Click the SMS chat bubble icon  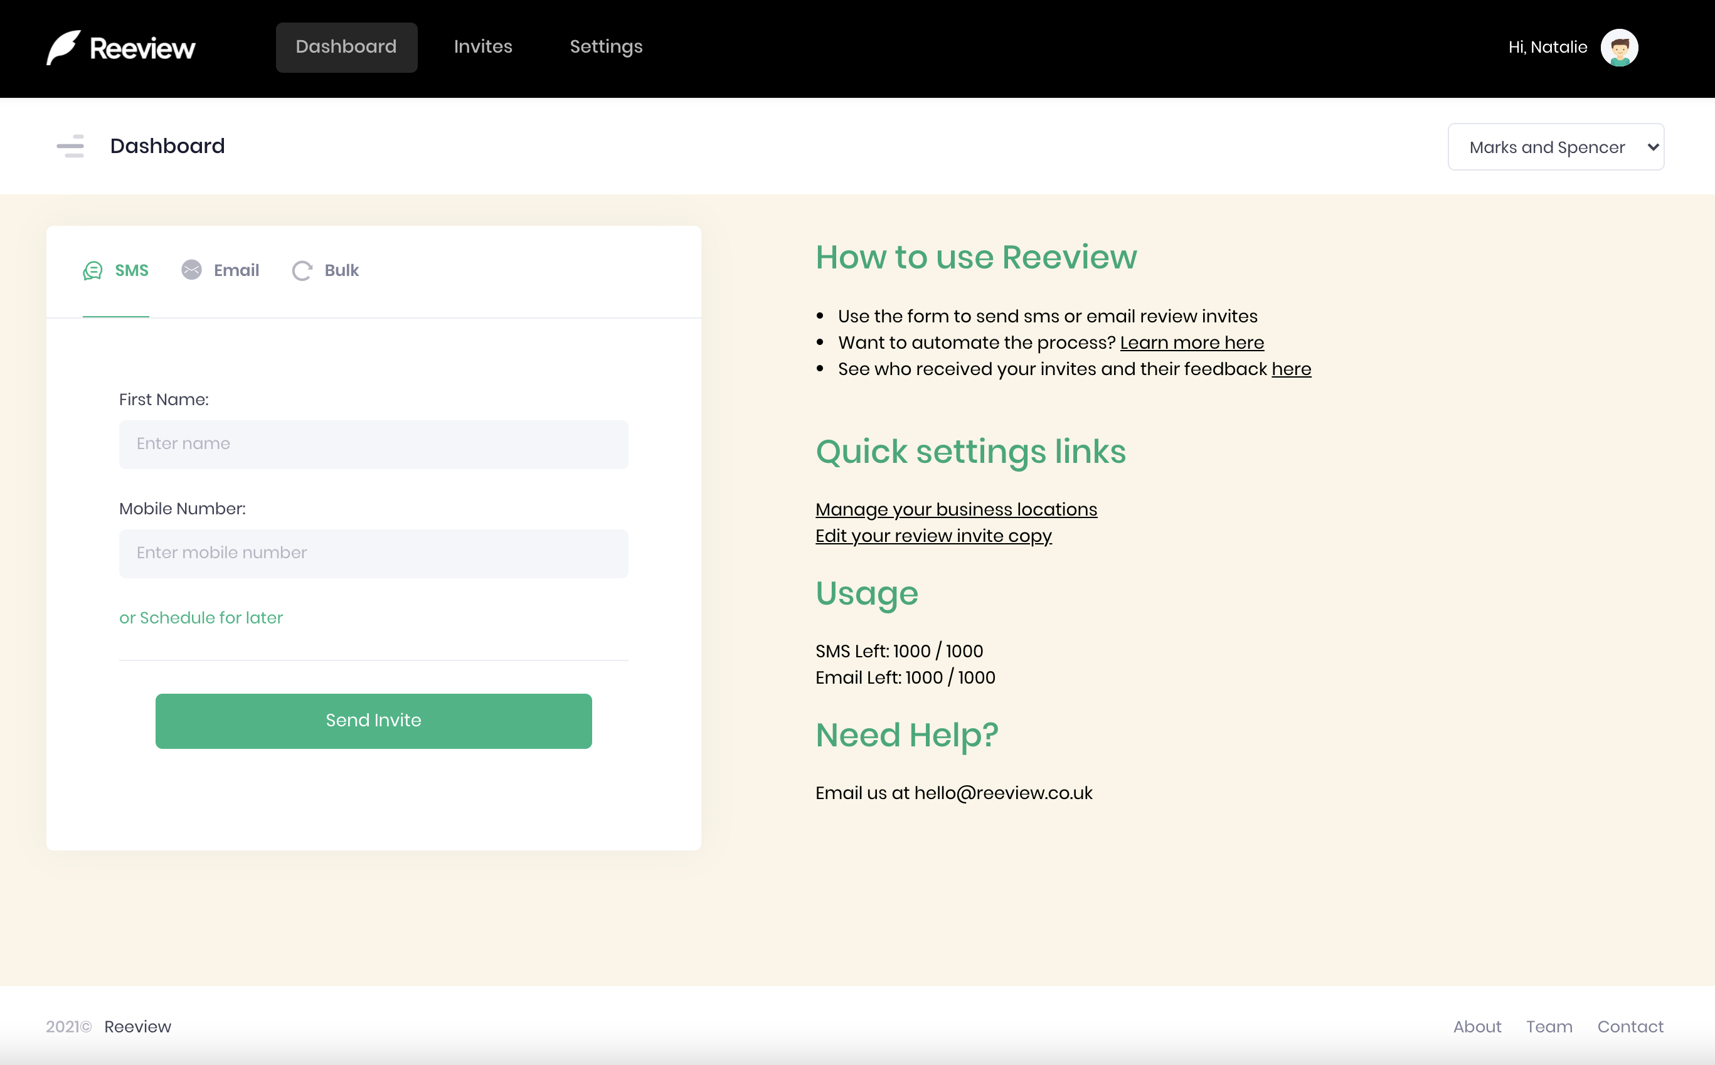tap(93, 270)
